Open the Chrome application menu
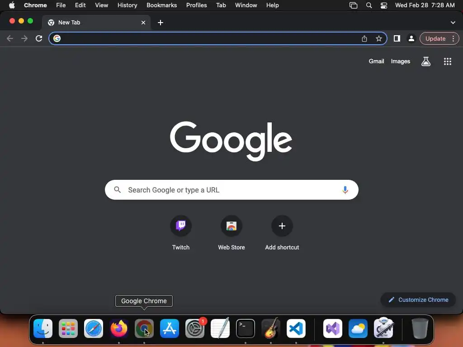463x347 pixels. 35,5
